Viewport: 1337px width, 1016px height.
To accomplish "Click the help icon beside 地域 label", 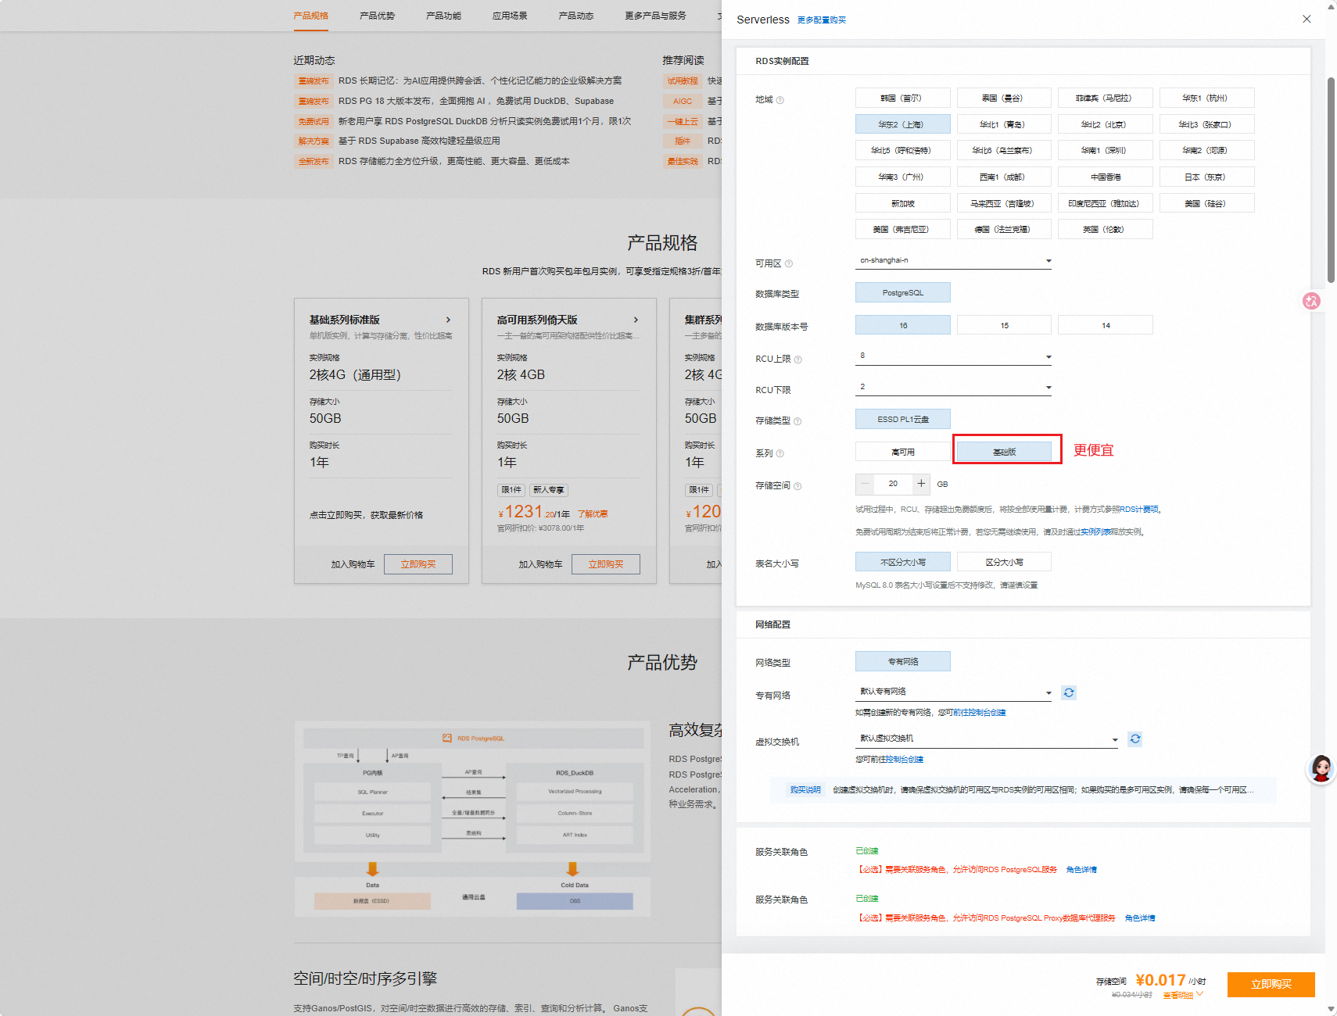I will tap(780, 100).
